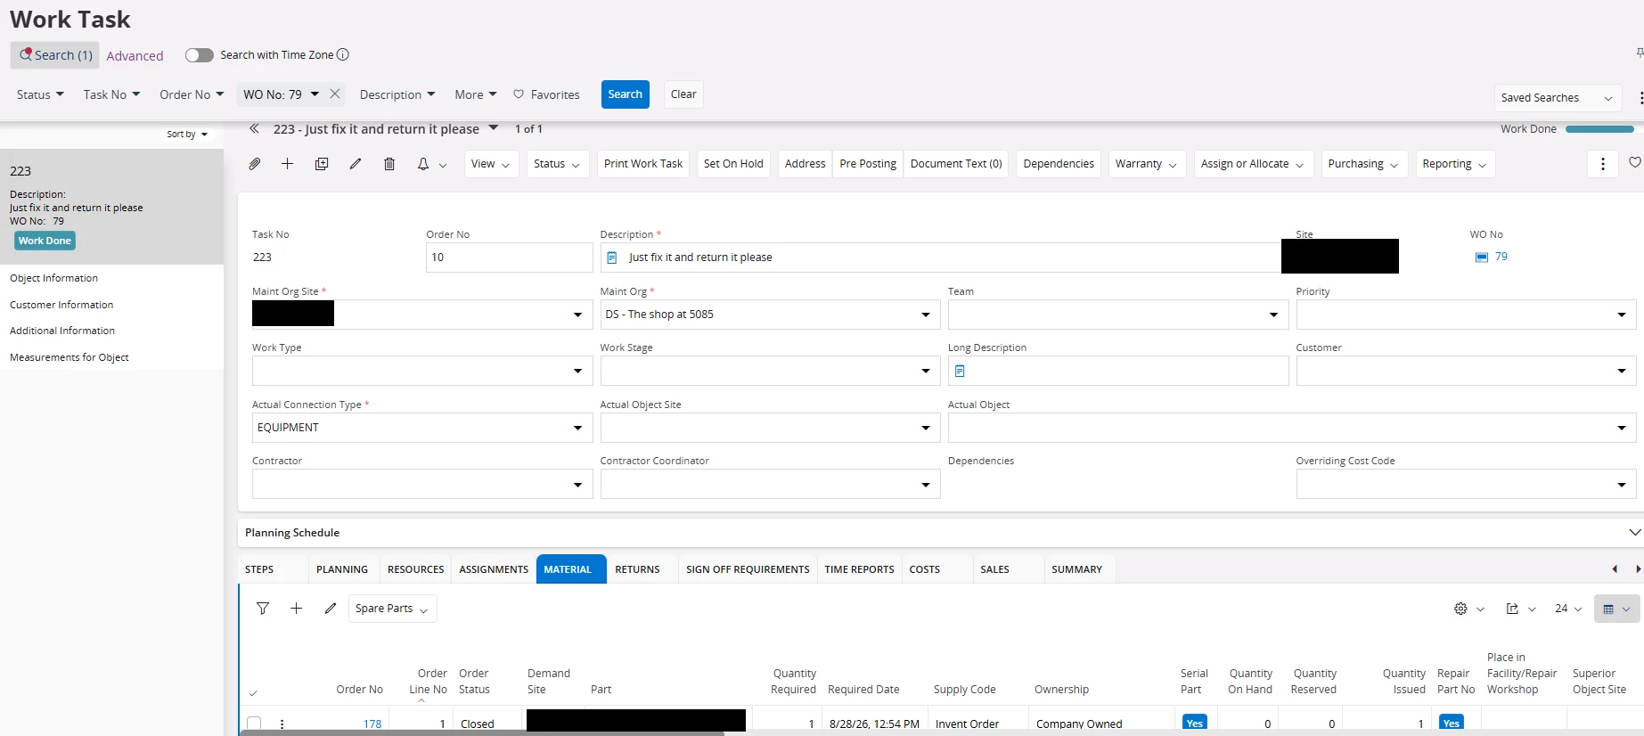This screenshot has width=1644, height=736.
Task: Toggle Serial Part Yes badge for order 178
Action: (x=1195, y=723)
